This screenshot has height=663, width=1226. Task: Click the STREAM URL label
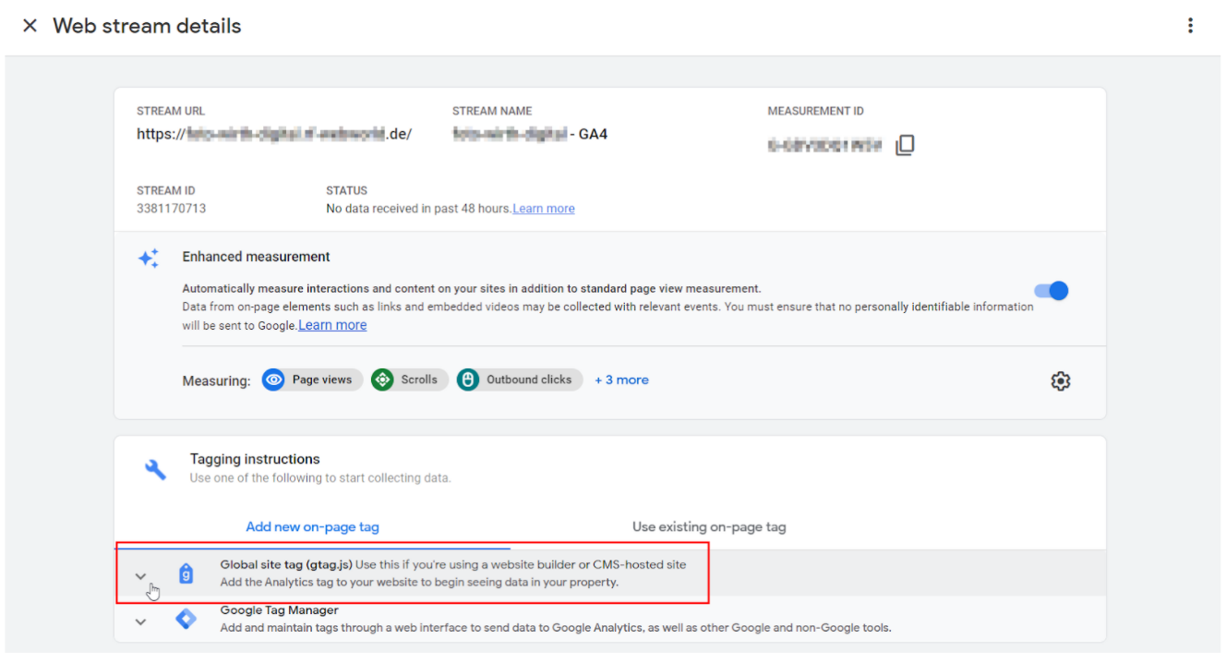point(171,111)
